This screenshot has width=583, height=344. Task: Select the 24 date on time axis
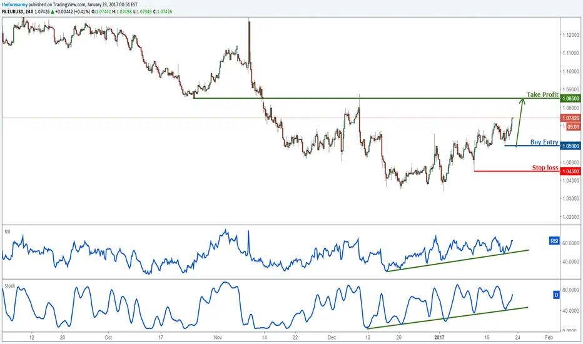(x=517, y=338)
